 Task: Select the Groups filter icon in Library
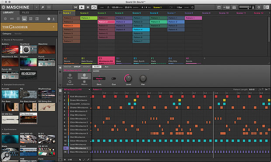coord(12,19)
